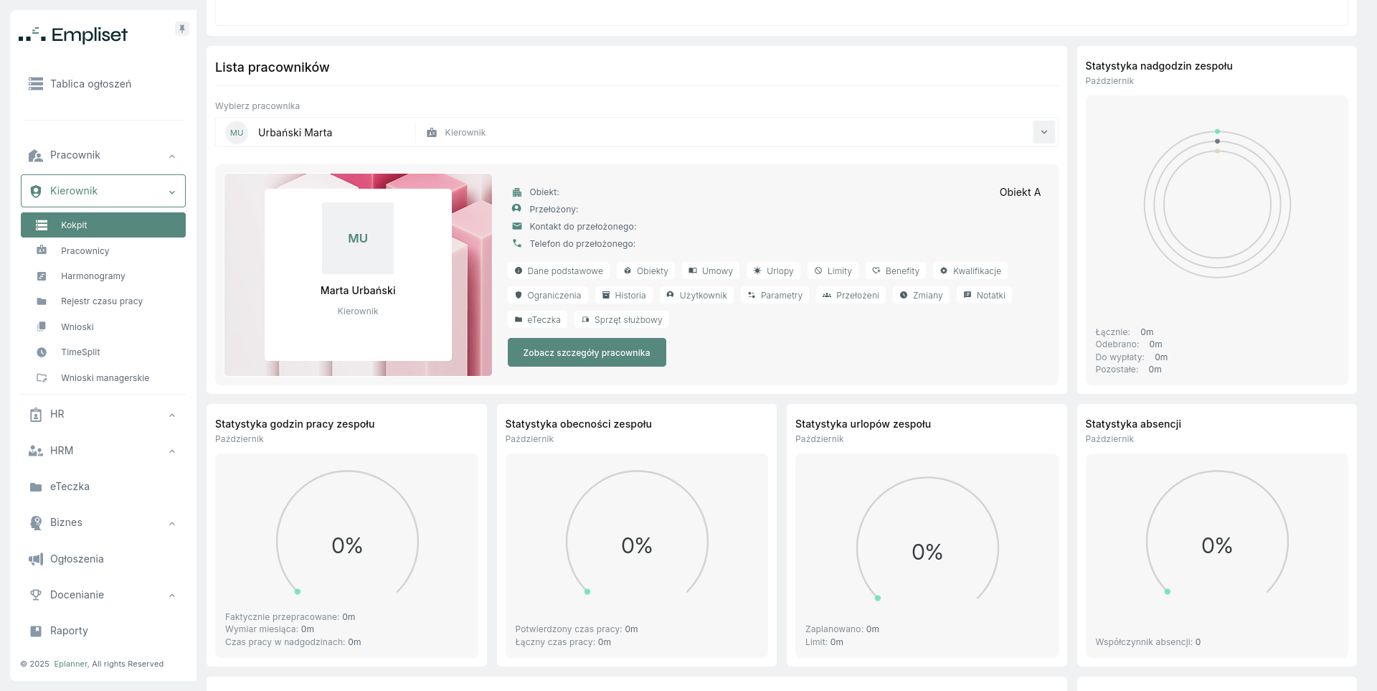
Task: Click the envelope icon for Kontakt do przełożonego
Action: point(517,226)
